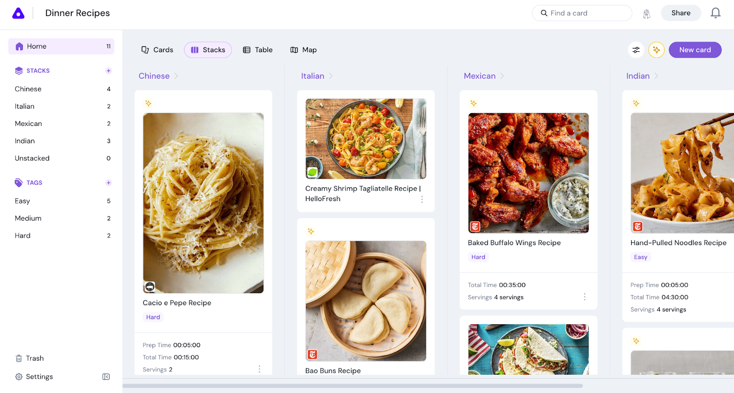This screenshot has height=393, width=734.
Task: Click Hard tag on Baked Buffalo Wings card
Action: pyautogui.click(x=478, y=257)
